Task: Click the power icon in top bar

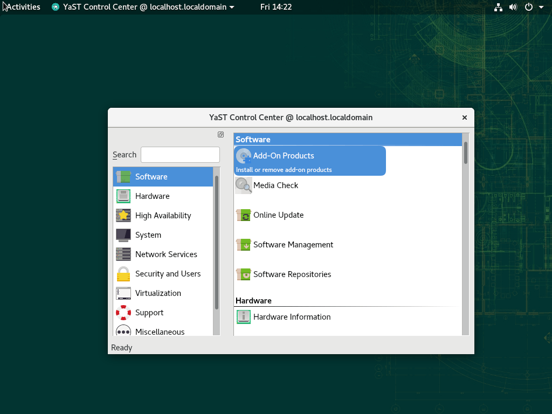Action: 529,7
